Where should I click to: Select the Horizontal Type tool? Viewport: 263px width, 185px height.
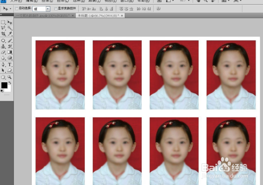(x=10, y=65)
